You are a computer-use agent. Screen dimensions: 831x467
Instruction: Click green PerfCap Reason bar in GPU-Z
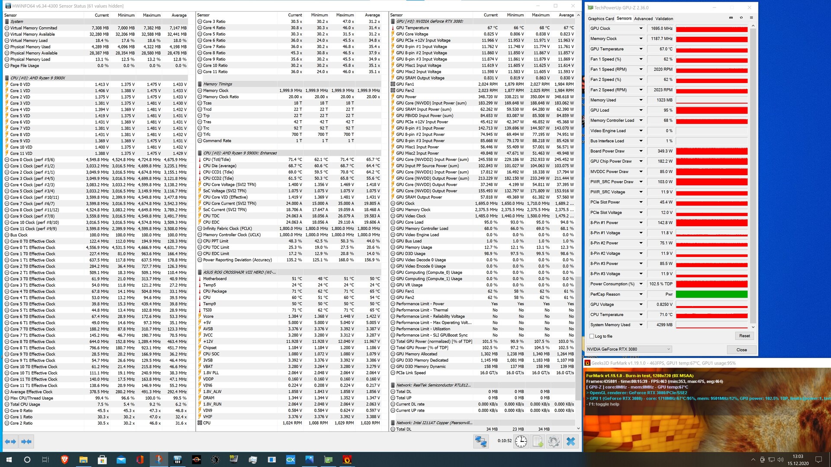pos(712,294)
